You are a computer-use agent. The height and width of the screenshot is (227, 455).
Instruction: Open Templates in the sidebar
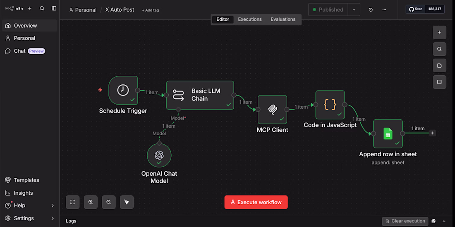click(30, 180)
